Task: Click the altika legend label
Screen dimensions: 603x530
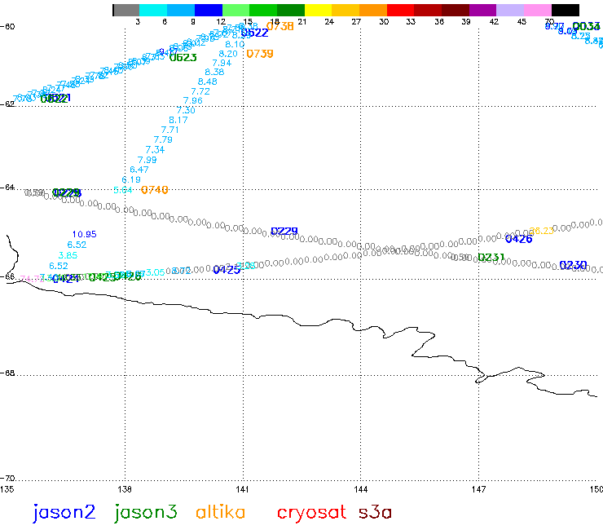Action: pyautogui.click(x=220, y=512)
